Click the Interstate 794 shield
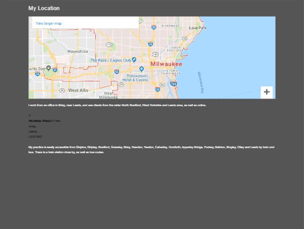 coord(173,84)
